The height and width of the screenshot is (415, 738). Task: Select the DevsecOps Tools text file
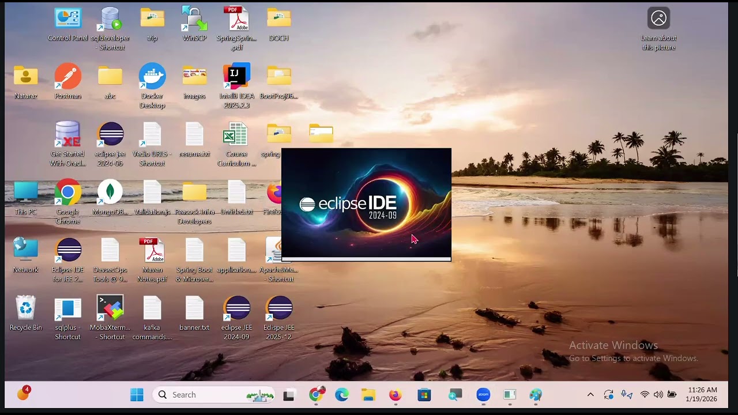coord(110,260)
